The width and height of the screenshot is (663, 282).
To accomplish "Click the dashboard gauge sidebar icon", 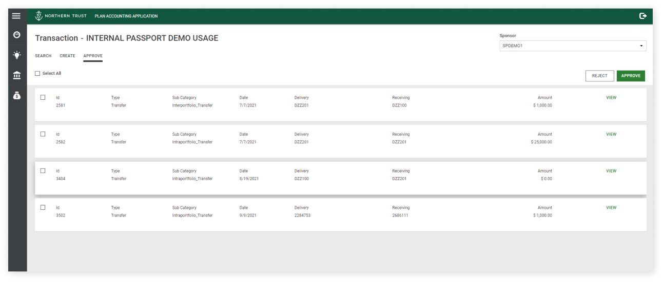I will (x=17, y=35).
